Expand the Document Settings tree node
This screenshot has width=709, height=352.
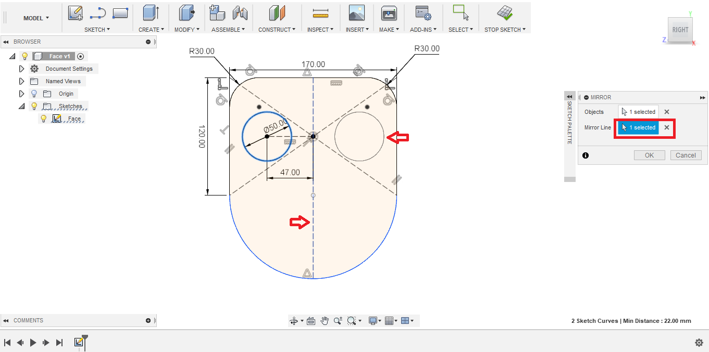(x=21, y=69)
